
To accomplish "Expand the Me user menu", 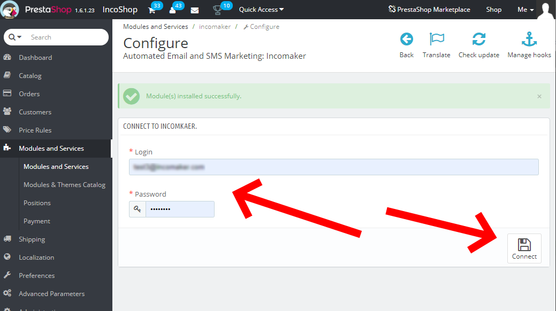I will [525, 10].
